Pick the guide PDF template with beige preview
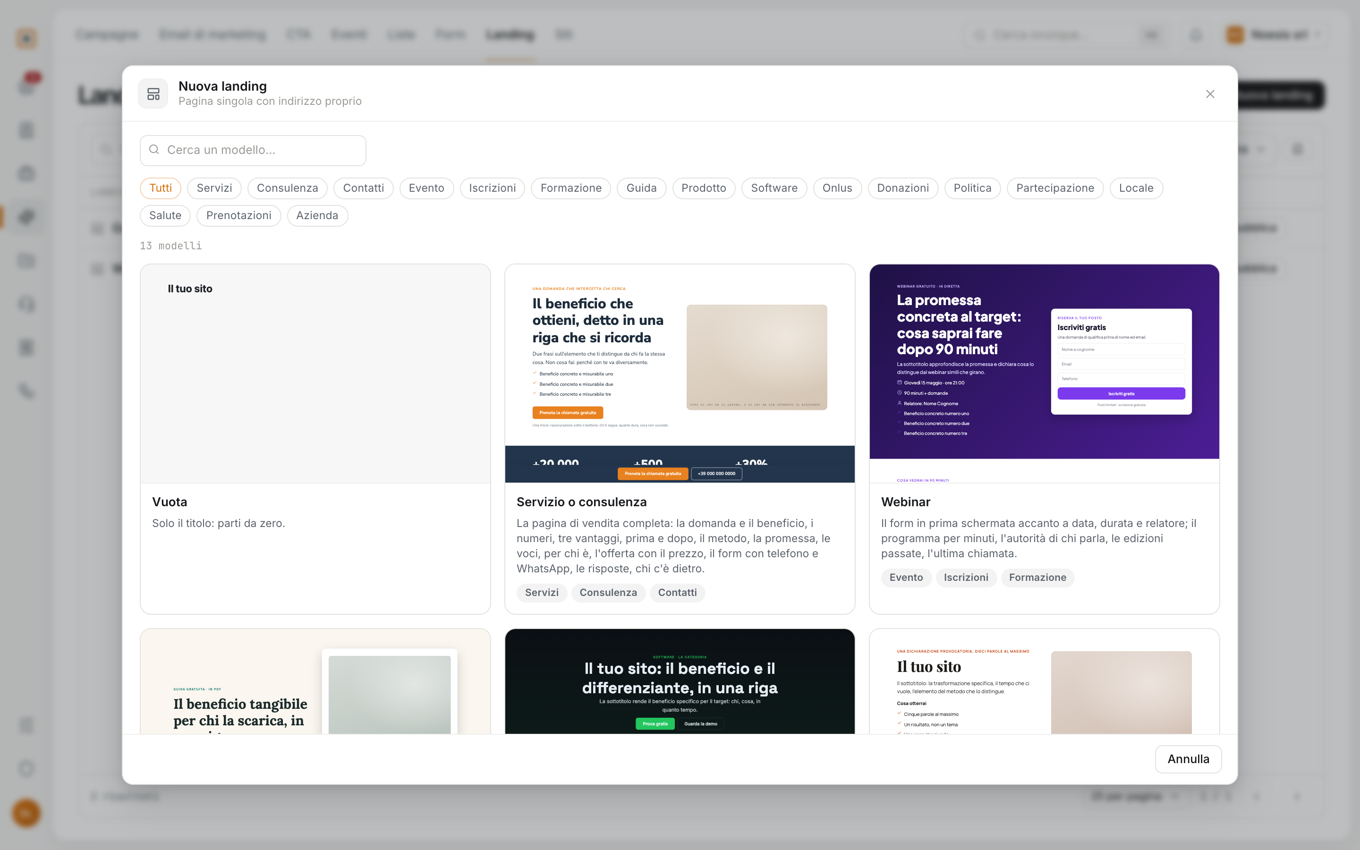This screenshot has height=850, width=1360. (315, 681)
